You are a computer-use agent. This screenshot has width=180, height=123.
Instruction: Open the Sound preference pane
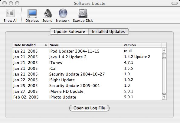47,16
